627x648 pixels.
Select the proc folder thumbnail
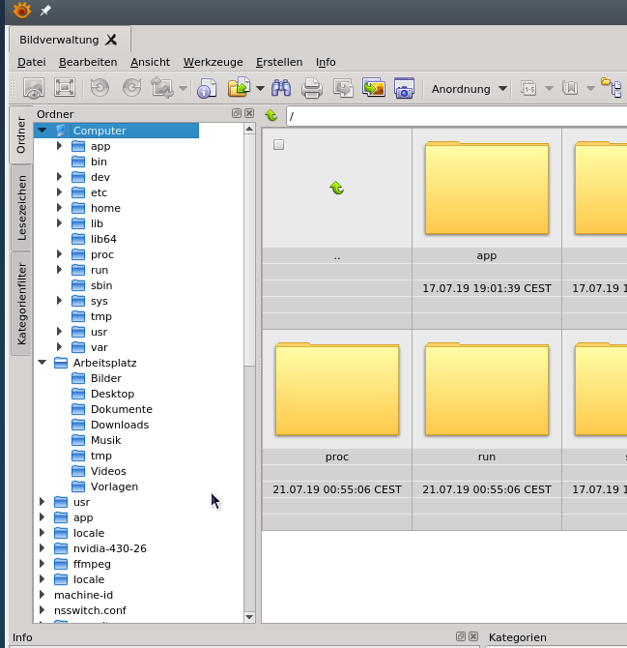coord(336,387)
